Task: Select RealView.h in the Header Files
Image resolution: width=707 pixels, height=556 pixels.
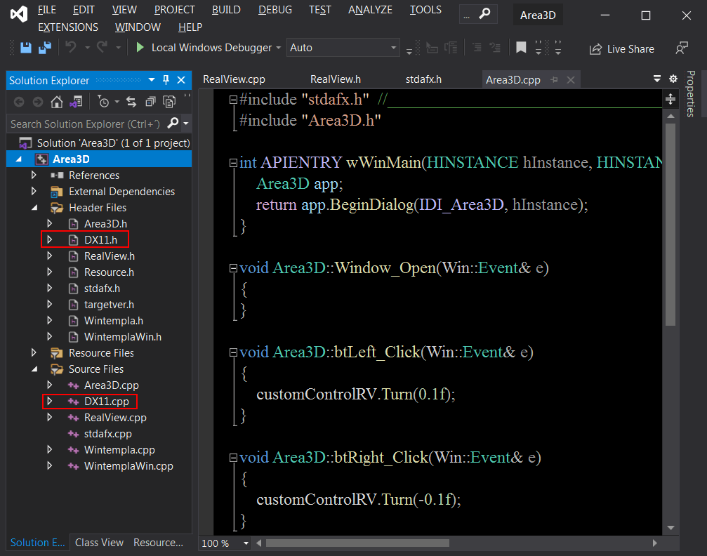Action: pos(110,256)
